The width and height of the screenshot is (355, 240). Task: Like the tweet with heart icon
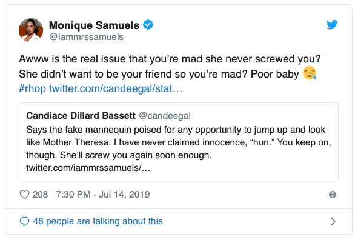point(24,195)
